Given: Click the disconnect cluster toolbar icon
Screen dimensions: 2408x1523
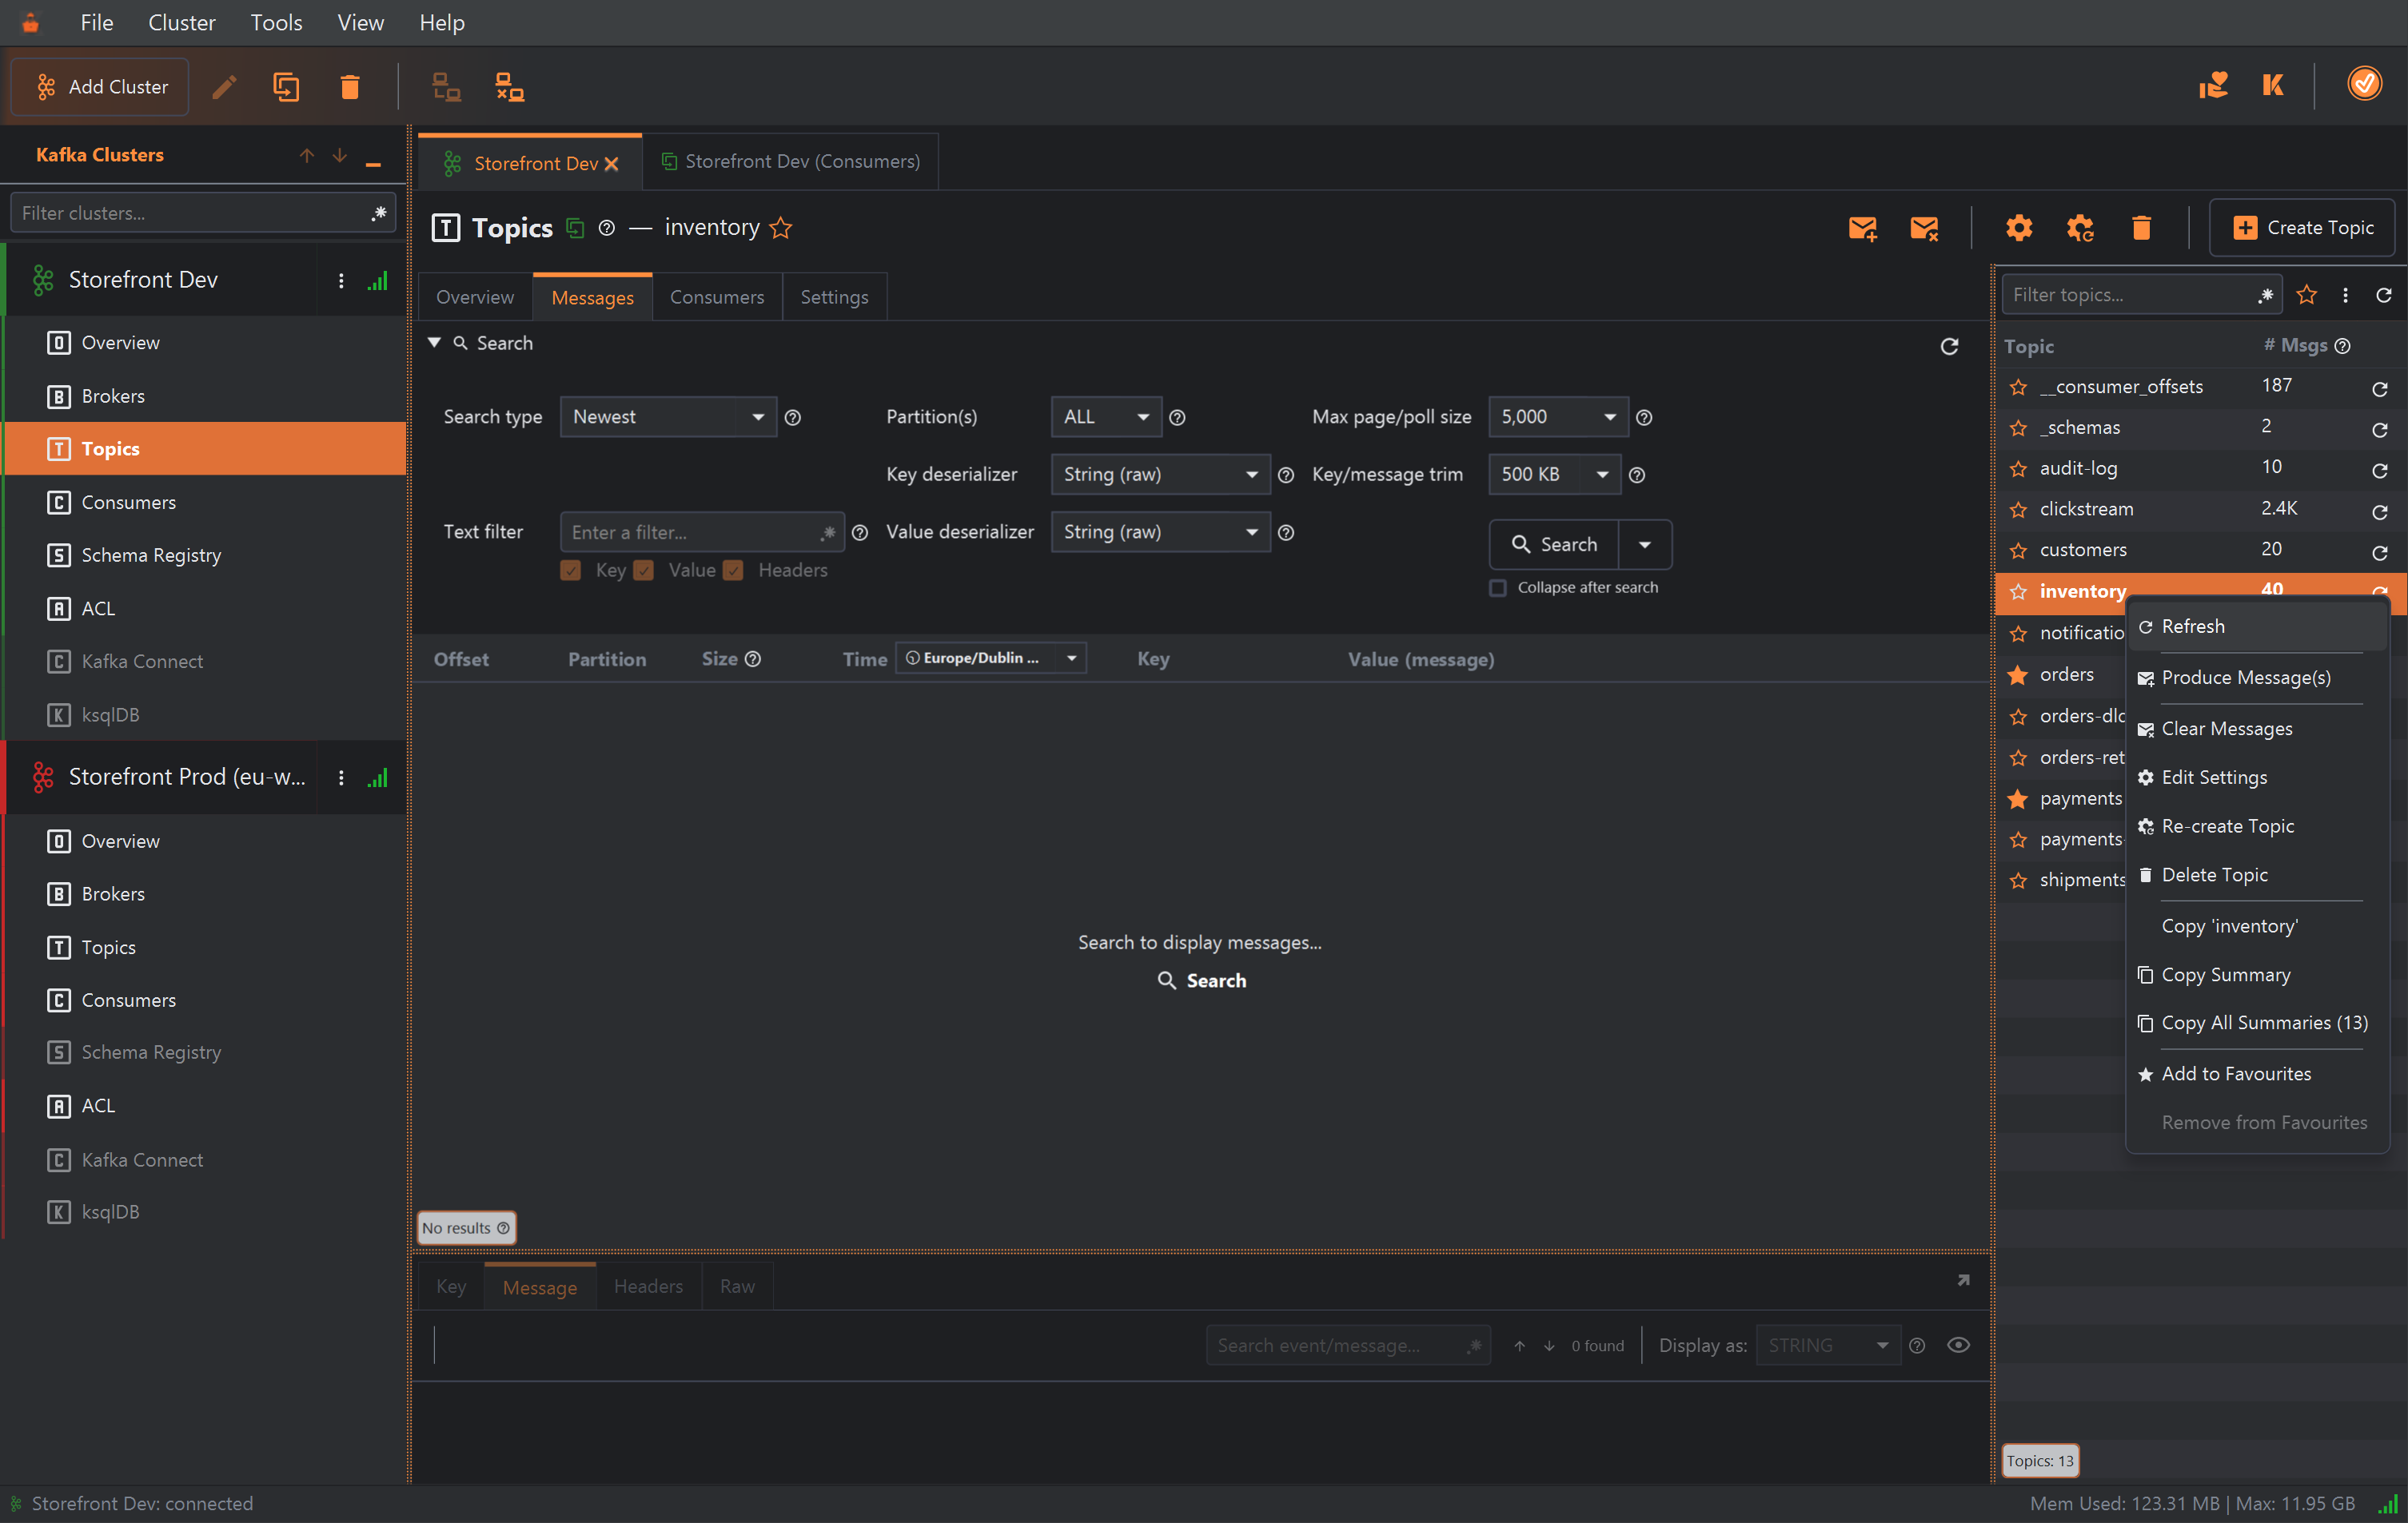Looking at the screenshot, I should (x=510, y=87).
